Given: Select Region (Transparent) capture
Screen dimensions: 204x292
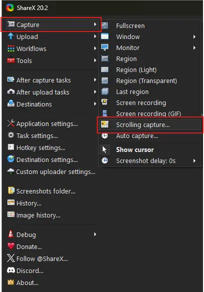Looking at the screenshot, I should click(150, 80).
